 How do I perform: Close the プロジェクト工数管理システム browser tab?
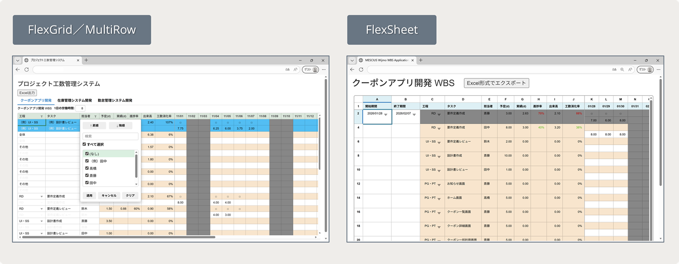pos(78,60)
